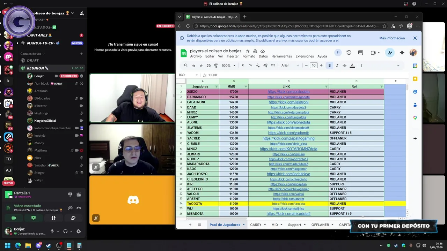Image resolution: width=447 pixels, height=251 pixels.
Task: Collapse the Sheets menus with the chevron
Action: 398,66
